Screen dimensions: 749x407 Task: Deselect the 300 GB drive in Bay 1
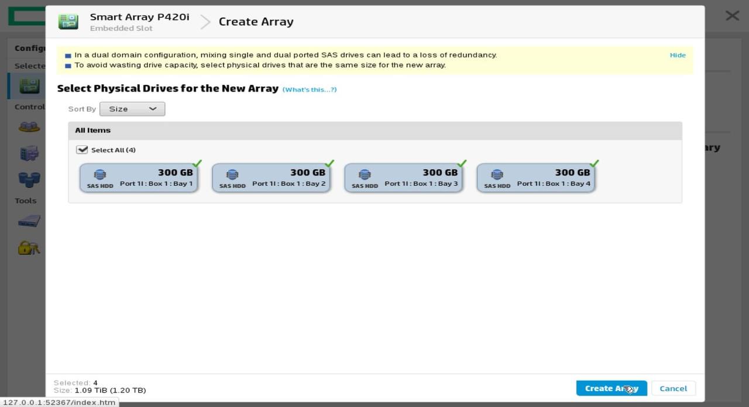[x=139, y=178]
